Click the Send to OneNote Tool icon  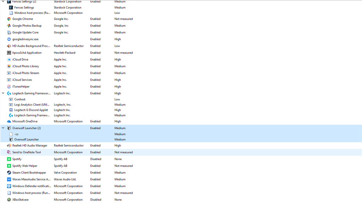[9, 152]
